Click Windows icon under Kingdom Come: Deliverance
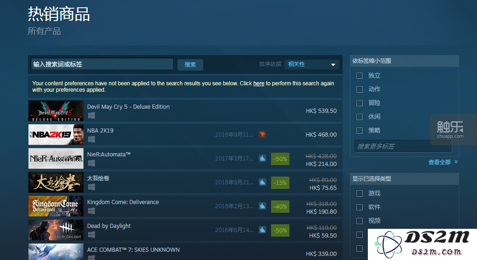 pos(91,211)
